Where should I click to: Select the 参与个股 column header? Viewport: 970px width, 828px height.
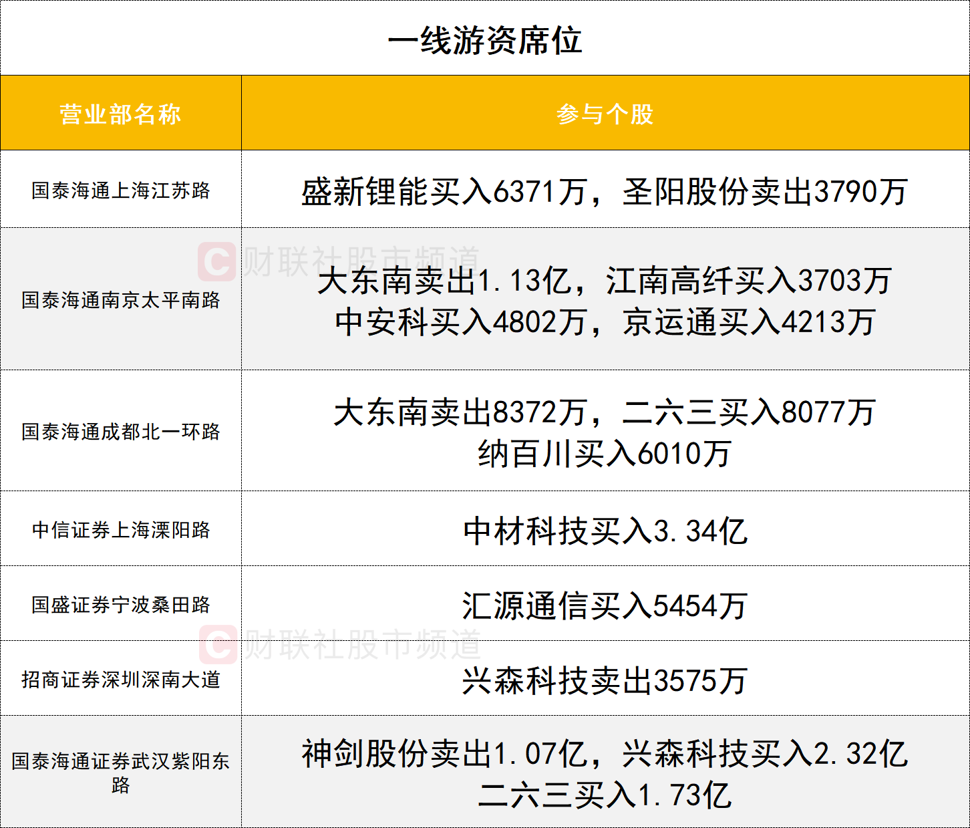605,114
